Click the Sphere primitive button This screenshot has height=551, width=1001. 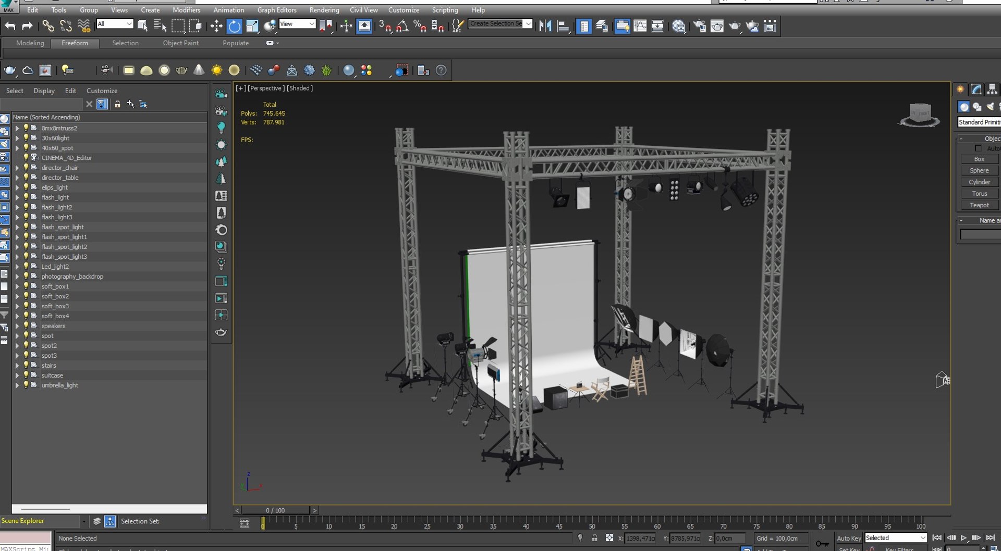point(979,171)
